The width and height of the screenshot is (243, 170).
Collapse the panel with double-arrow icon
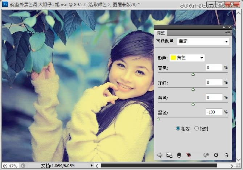pyautogui.click(x=224, y=28)
